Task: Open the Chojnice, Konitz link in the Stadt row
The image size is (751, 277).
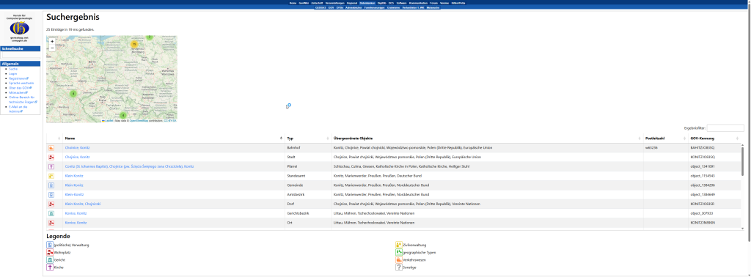Action: point(77,157)
